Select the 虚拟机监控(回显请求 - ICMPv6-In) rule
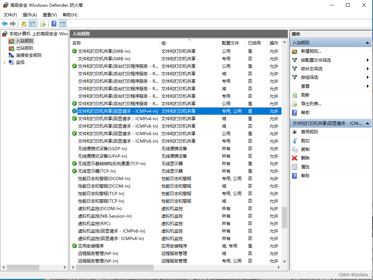Image resolution: width=373 pixels, height=280 pixels. pos(176,231)
